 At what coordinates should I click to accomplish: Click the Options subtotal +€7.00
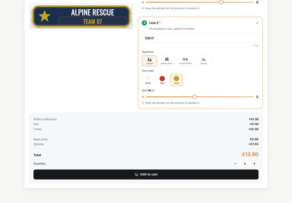pos(253,144)
